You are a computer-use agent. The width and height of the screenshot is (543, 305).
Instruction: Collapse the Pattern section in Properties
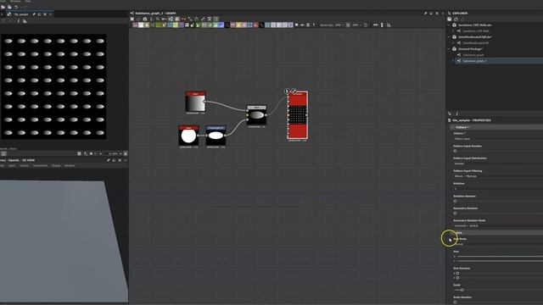(x=452, y=127)
